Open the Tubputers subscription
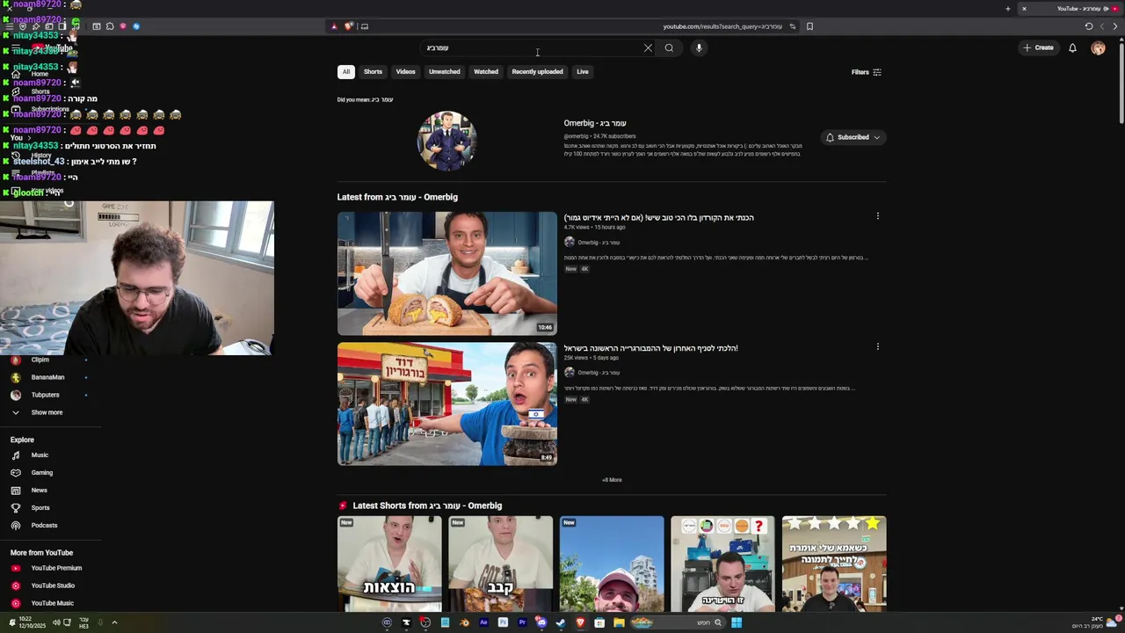This screenshot has height=633, width=1125. pos(45,395)
